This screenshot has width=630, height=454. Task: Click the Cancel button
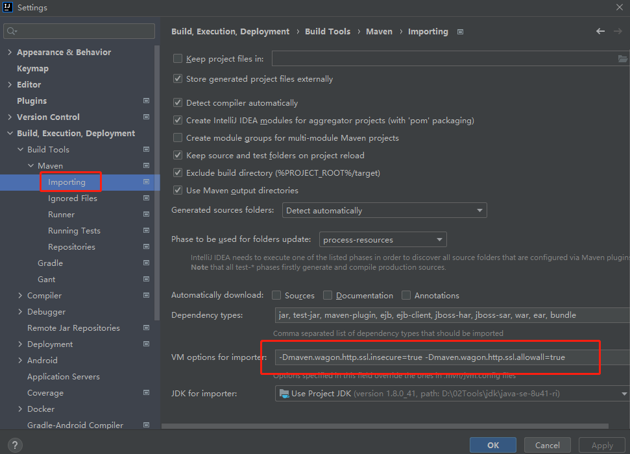click(x=547, y=445)
